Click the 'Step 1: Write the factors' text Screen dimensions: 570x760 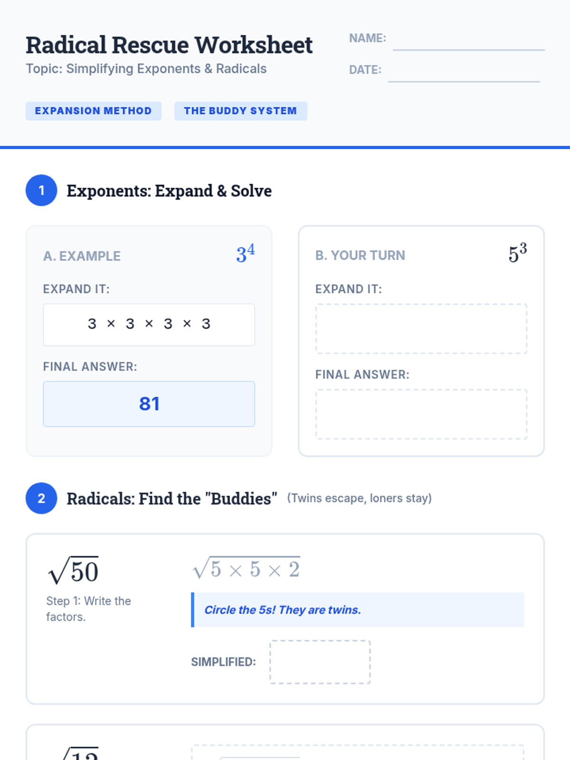coord(88,609)
